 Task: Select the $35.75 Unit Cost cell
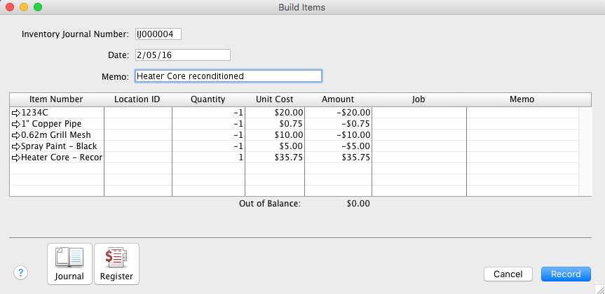point(275,158)
